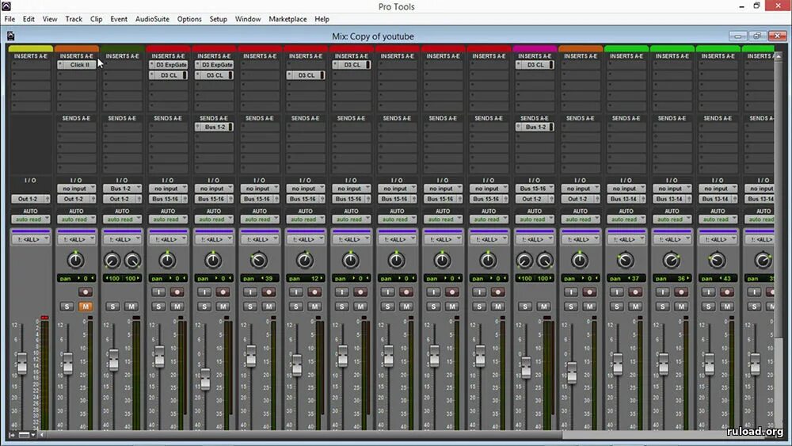Click the pan knob of track panned 43
792x446 pixels.
click(x=717, y=260)
